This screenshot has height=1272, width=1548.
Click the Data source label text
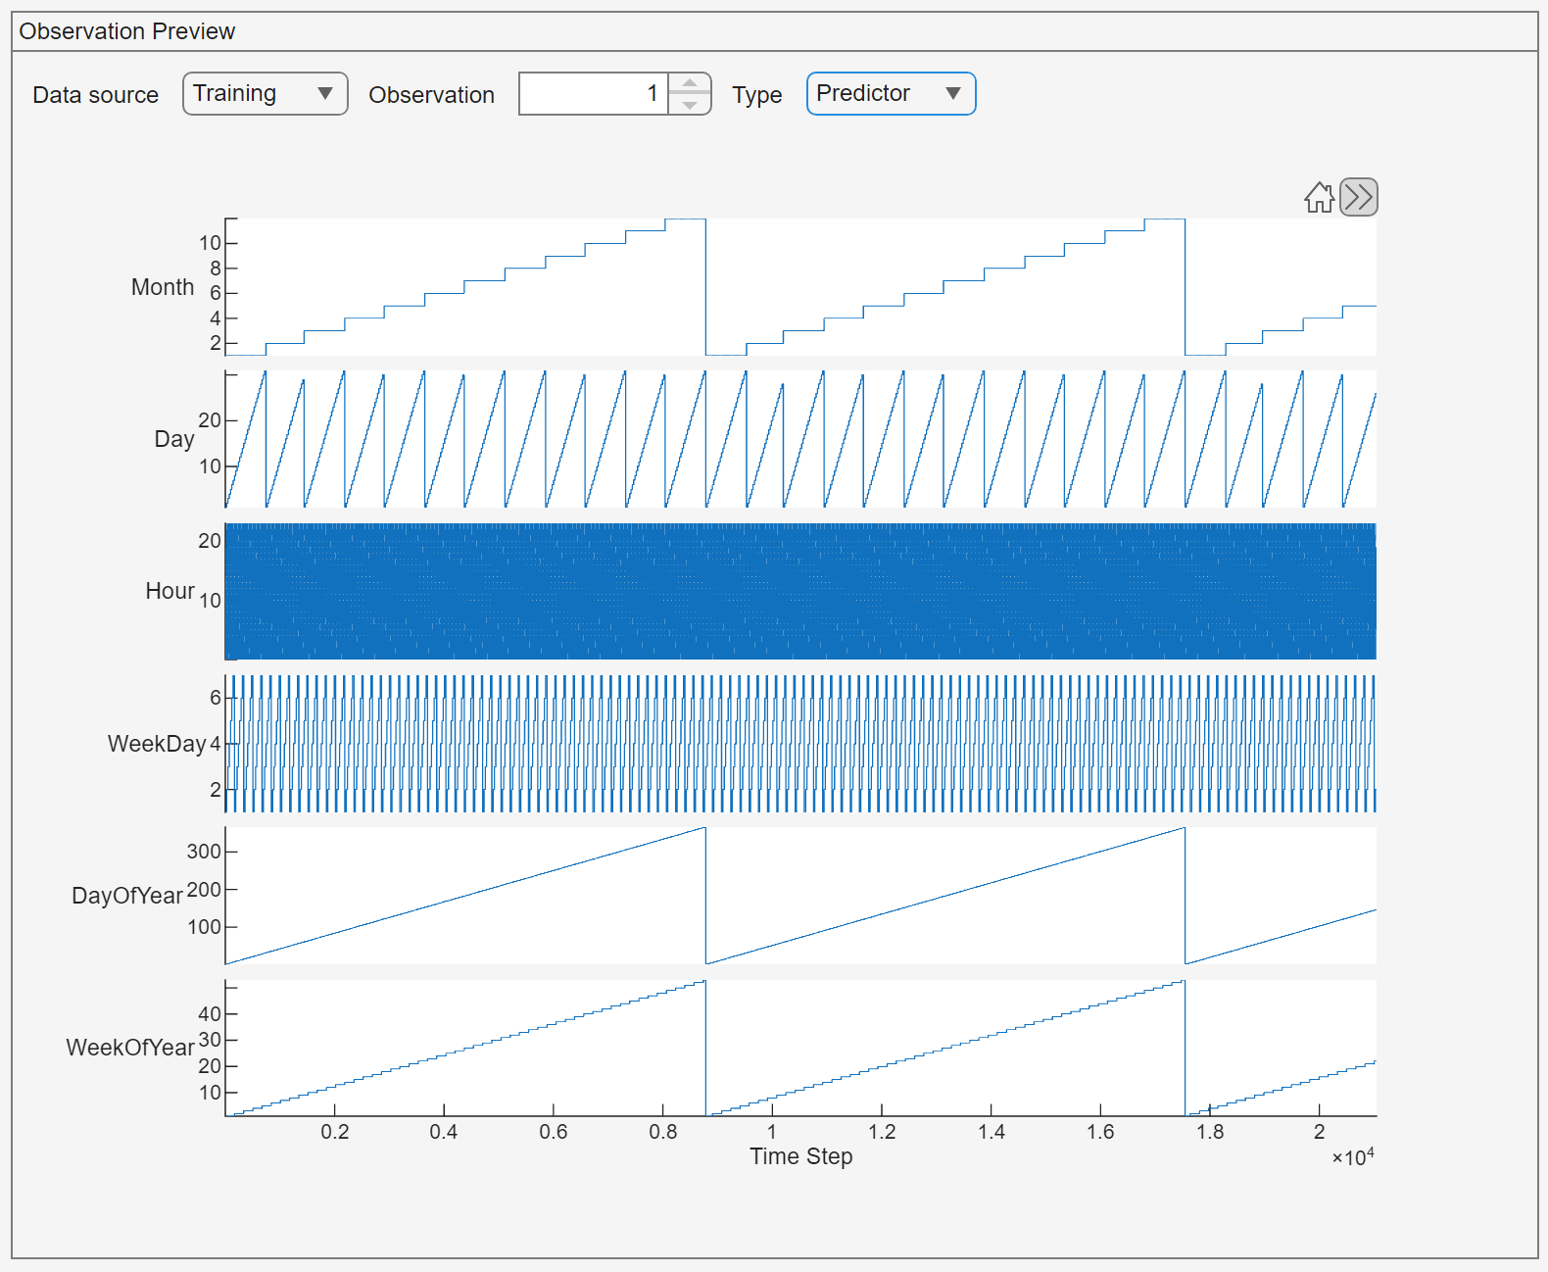coord(95,95)
